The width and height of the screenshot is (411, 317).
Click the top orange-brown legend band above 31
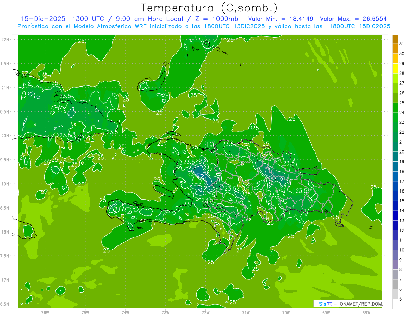click(x=395, y=39)
